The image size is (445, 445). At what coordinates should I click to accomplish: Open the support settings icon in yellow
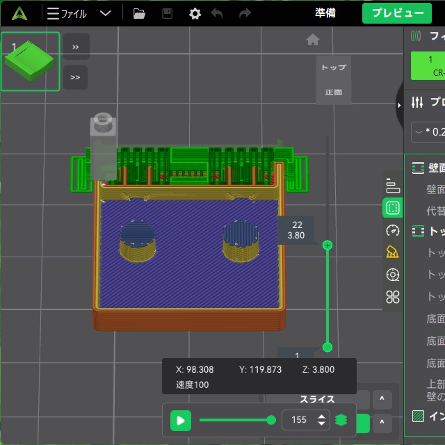[x=392, y=252]
